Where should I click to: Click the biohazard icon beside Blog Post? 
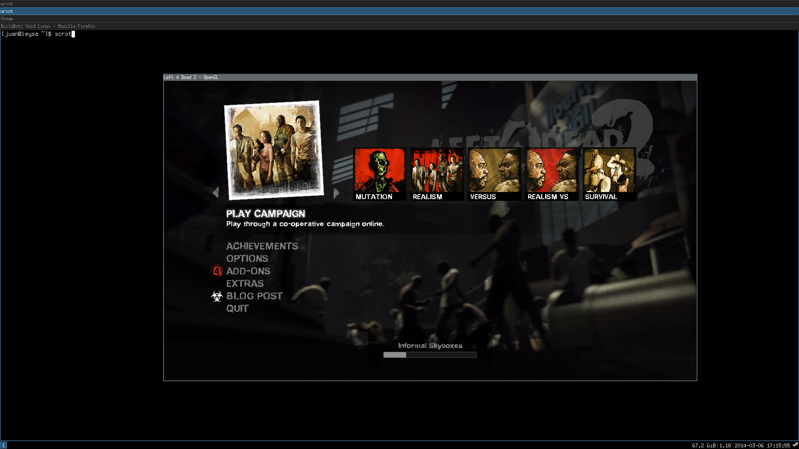(x=217, y=296)
